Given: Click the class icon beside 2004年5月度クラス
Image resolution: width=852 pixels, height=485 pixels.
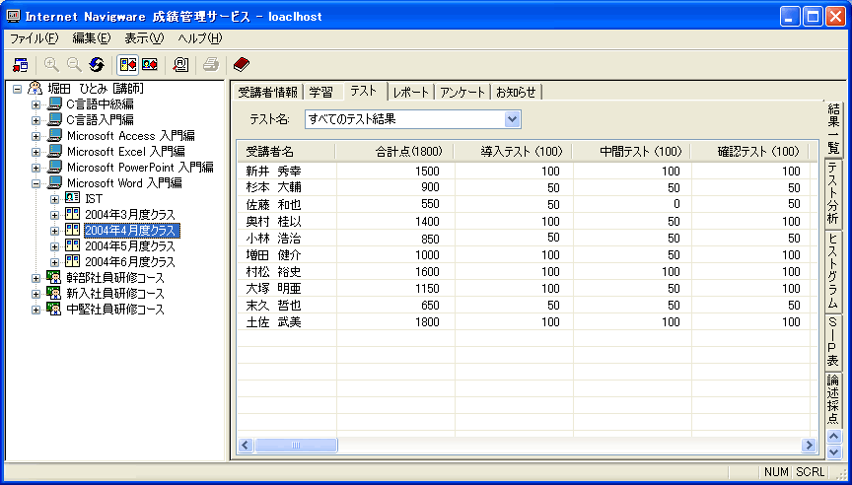Looking at the screenshot, I should pos(72,246).
